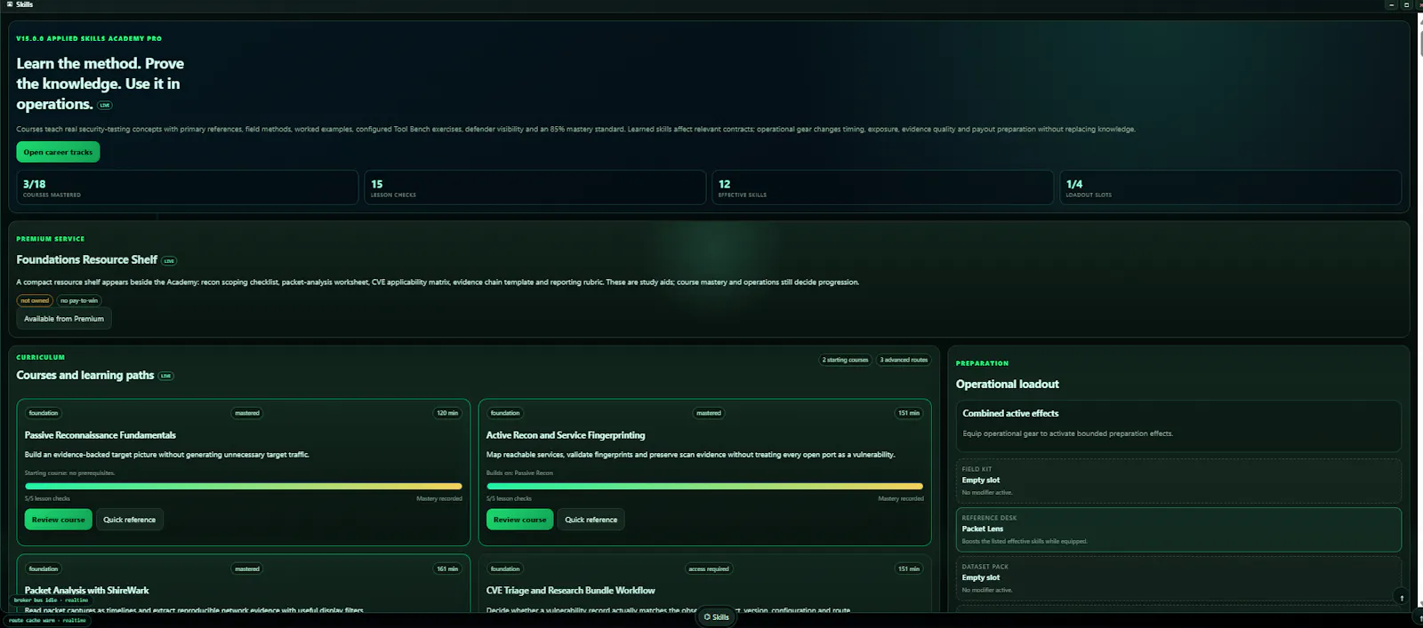
Task: Click the 'mastered' tag on Active Recon card
Action: pyautogui.click(x=709, y=413)
